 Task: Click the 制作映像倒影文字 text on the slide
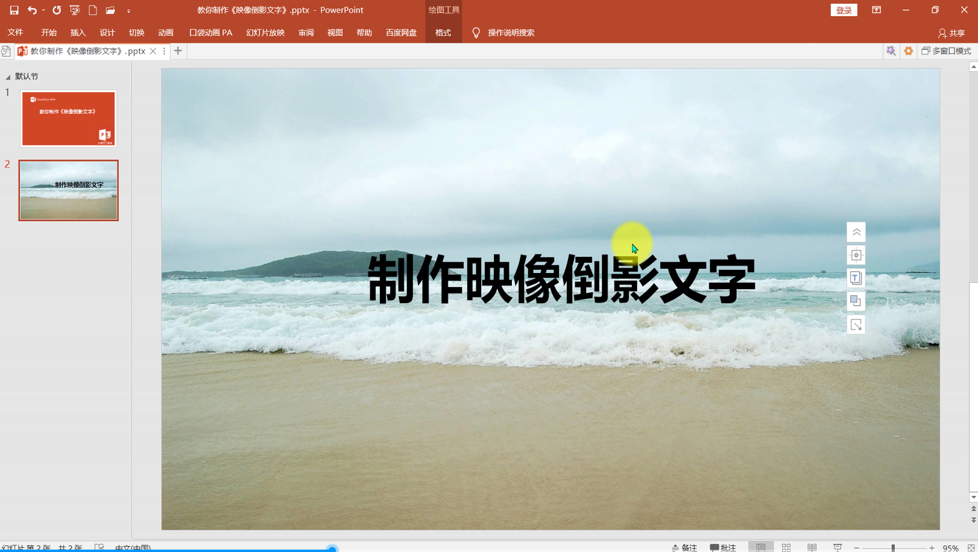coord(561,279)
